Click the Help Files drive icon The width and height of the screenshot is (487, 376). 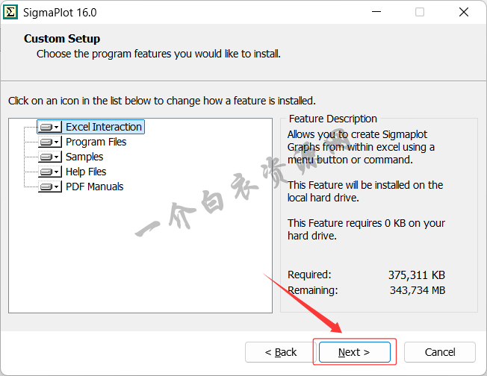tap(46, 172)
